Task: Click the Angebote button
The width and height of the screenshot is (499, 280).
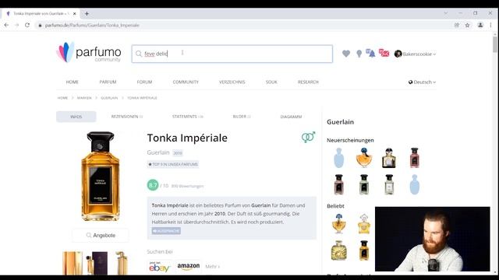Action: pos(101,235)
